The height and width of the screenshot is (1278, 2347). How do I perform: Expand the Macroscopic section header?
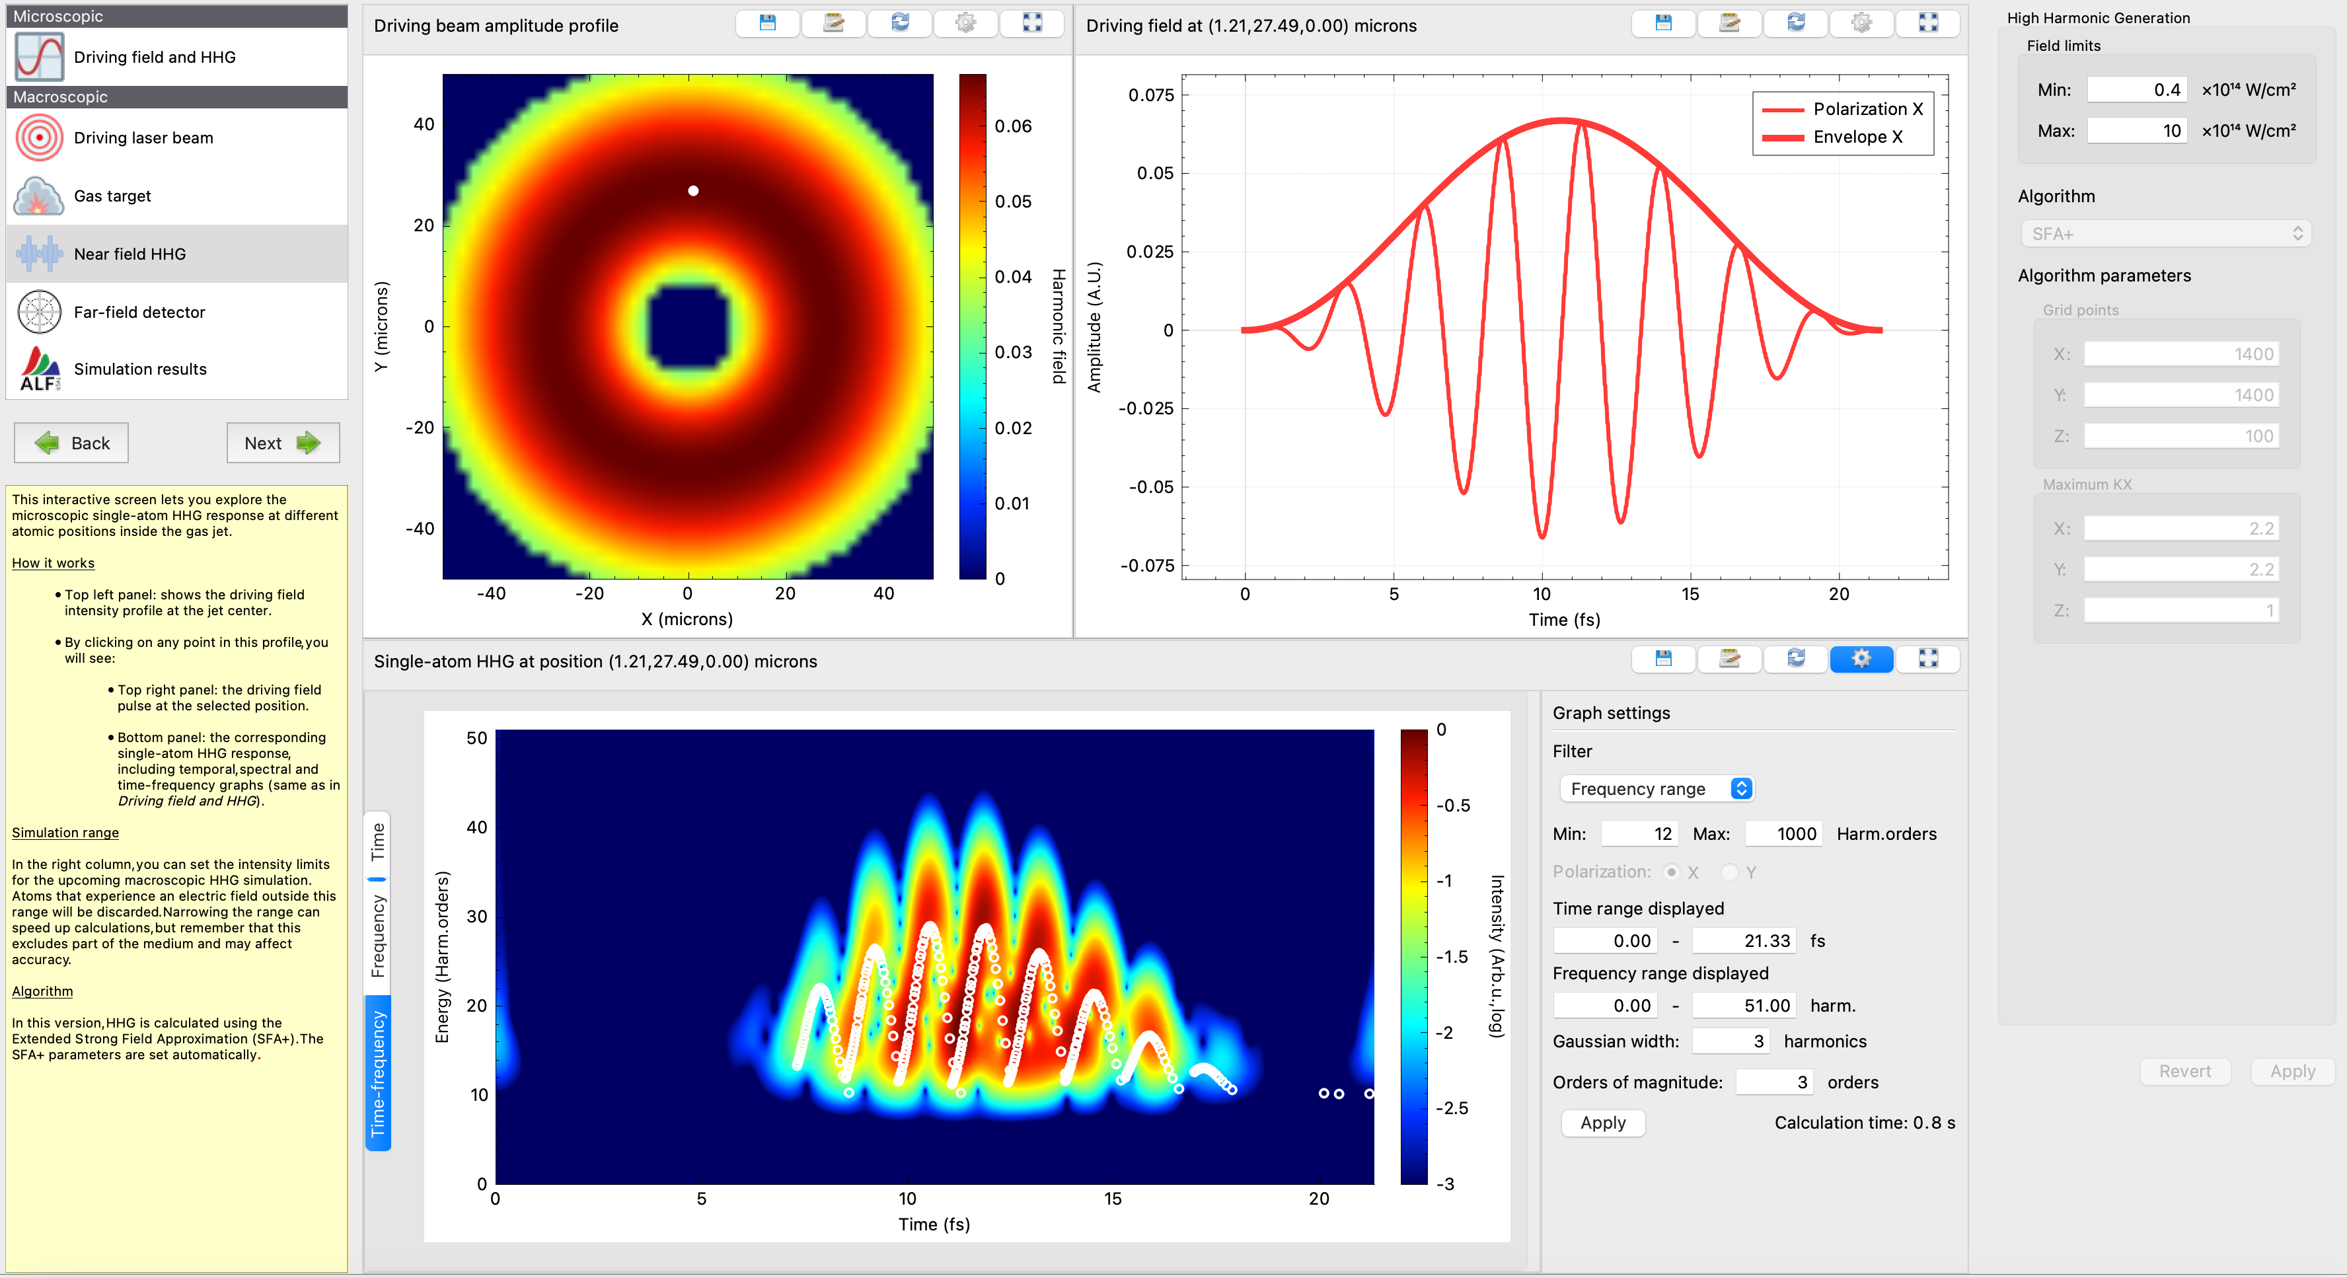tap(177, 96)
